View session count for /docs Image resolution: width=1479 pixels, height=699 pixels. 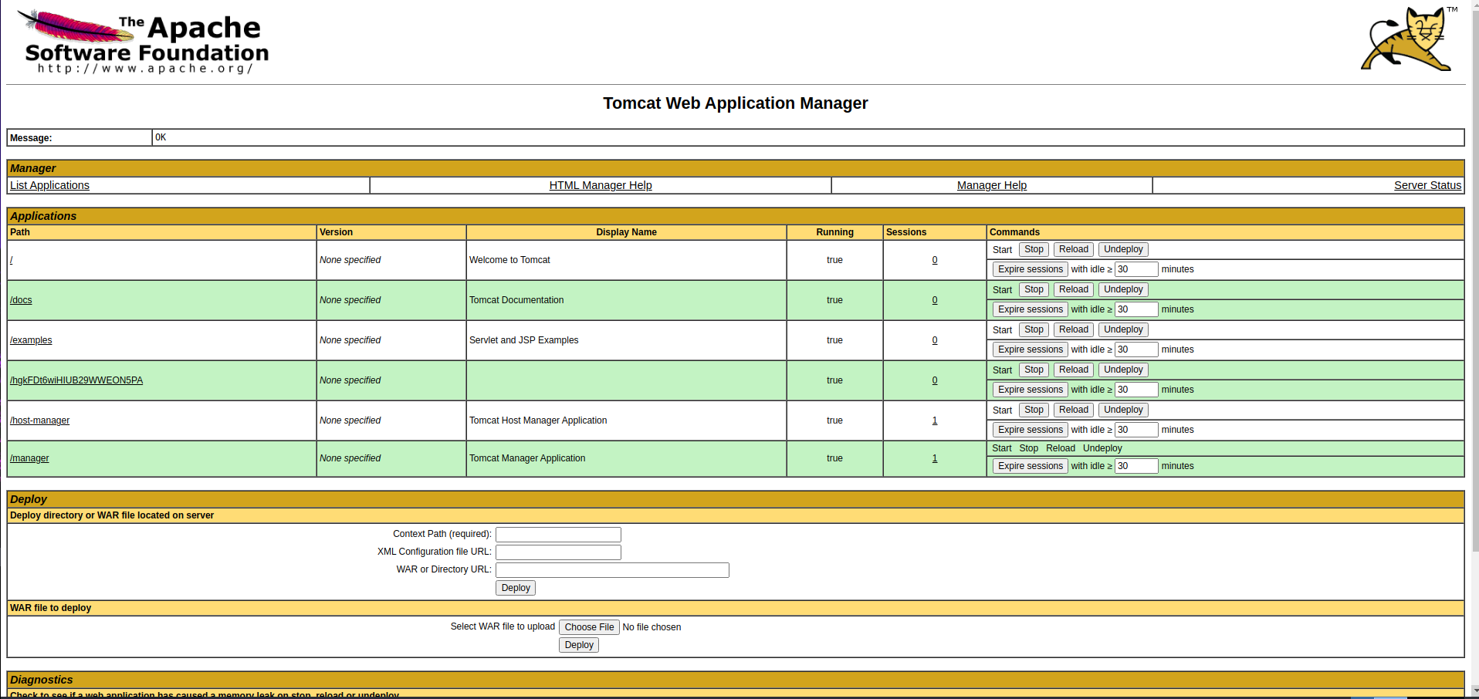tap(935, 300)
